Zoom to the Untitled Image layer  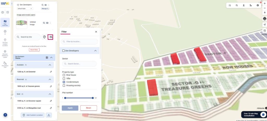(44, 23)
